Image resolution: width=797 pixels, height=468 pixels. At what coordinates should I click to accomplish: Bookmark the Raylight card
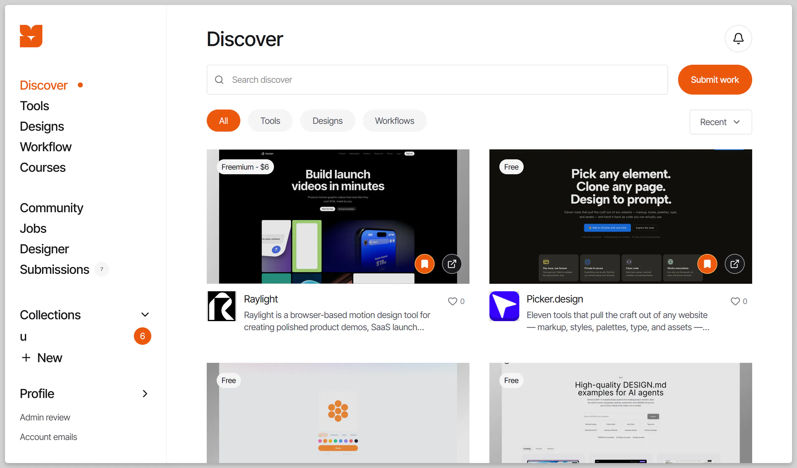click(x=424, y=264)
